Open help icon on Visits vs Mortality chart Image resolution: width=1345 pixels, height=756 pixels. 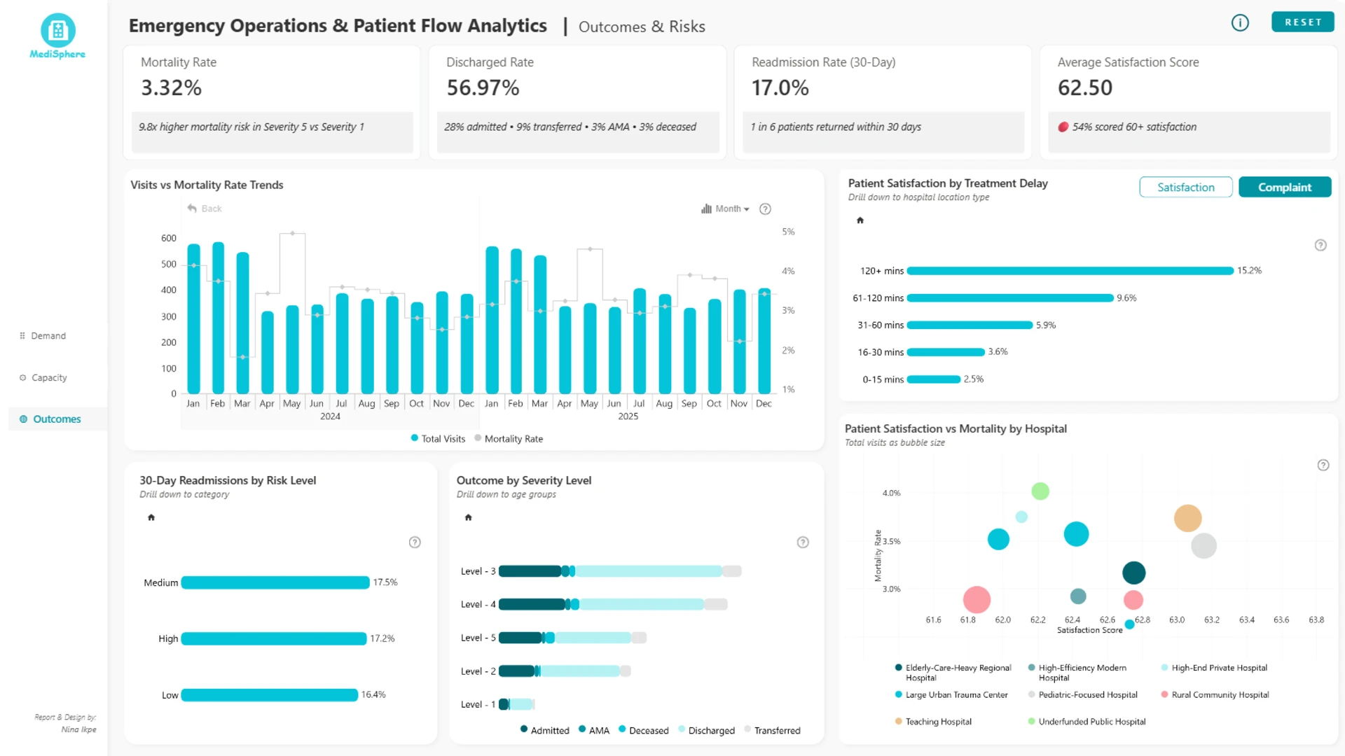(765, 209)
